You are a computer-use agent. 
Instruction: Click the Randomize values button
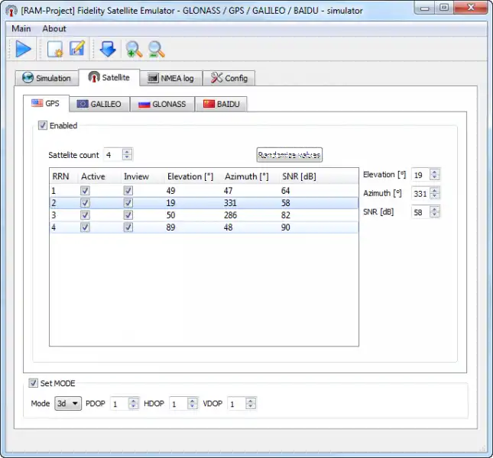tap(289, 155)
